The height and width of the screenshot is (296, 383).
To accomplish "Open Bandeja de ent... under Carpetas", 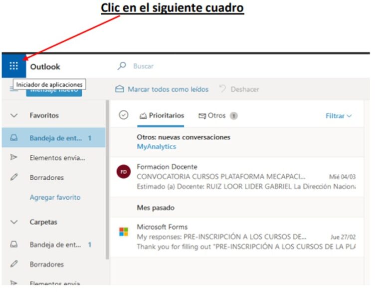I will click(x=55, y=245).
